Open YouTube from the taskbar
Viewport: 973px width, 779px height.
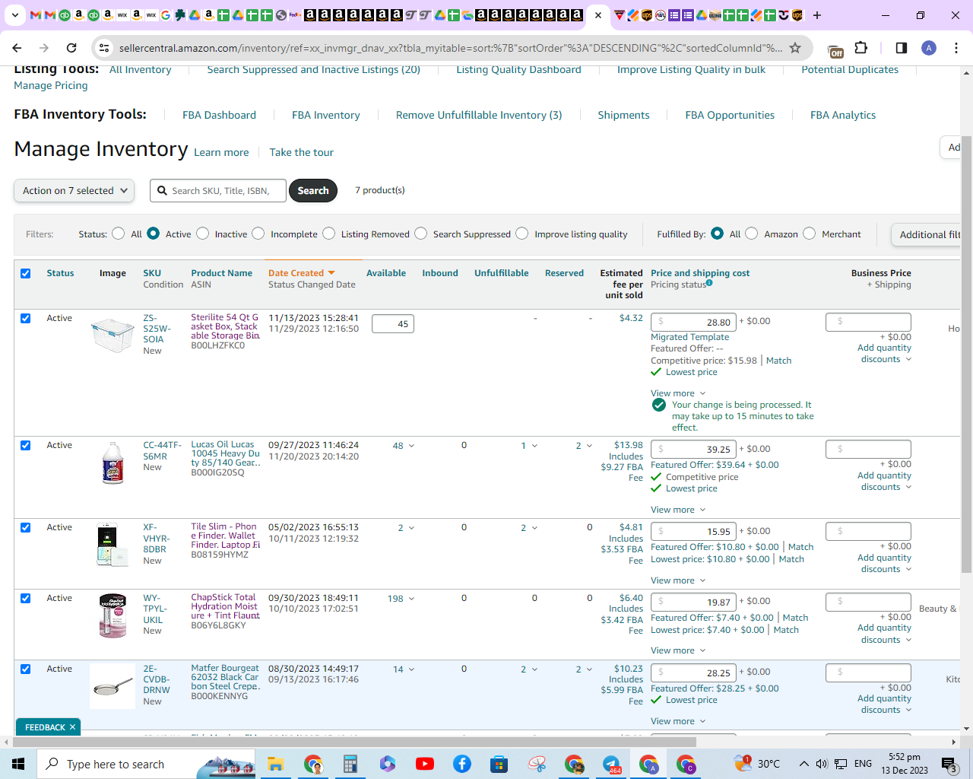[425, 764]
